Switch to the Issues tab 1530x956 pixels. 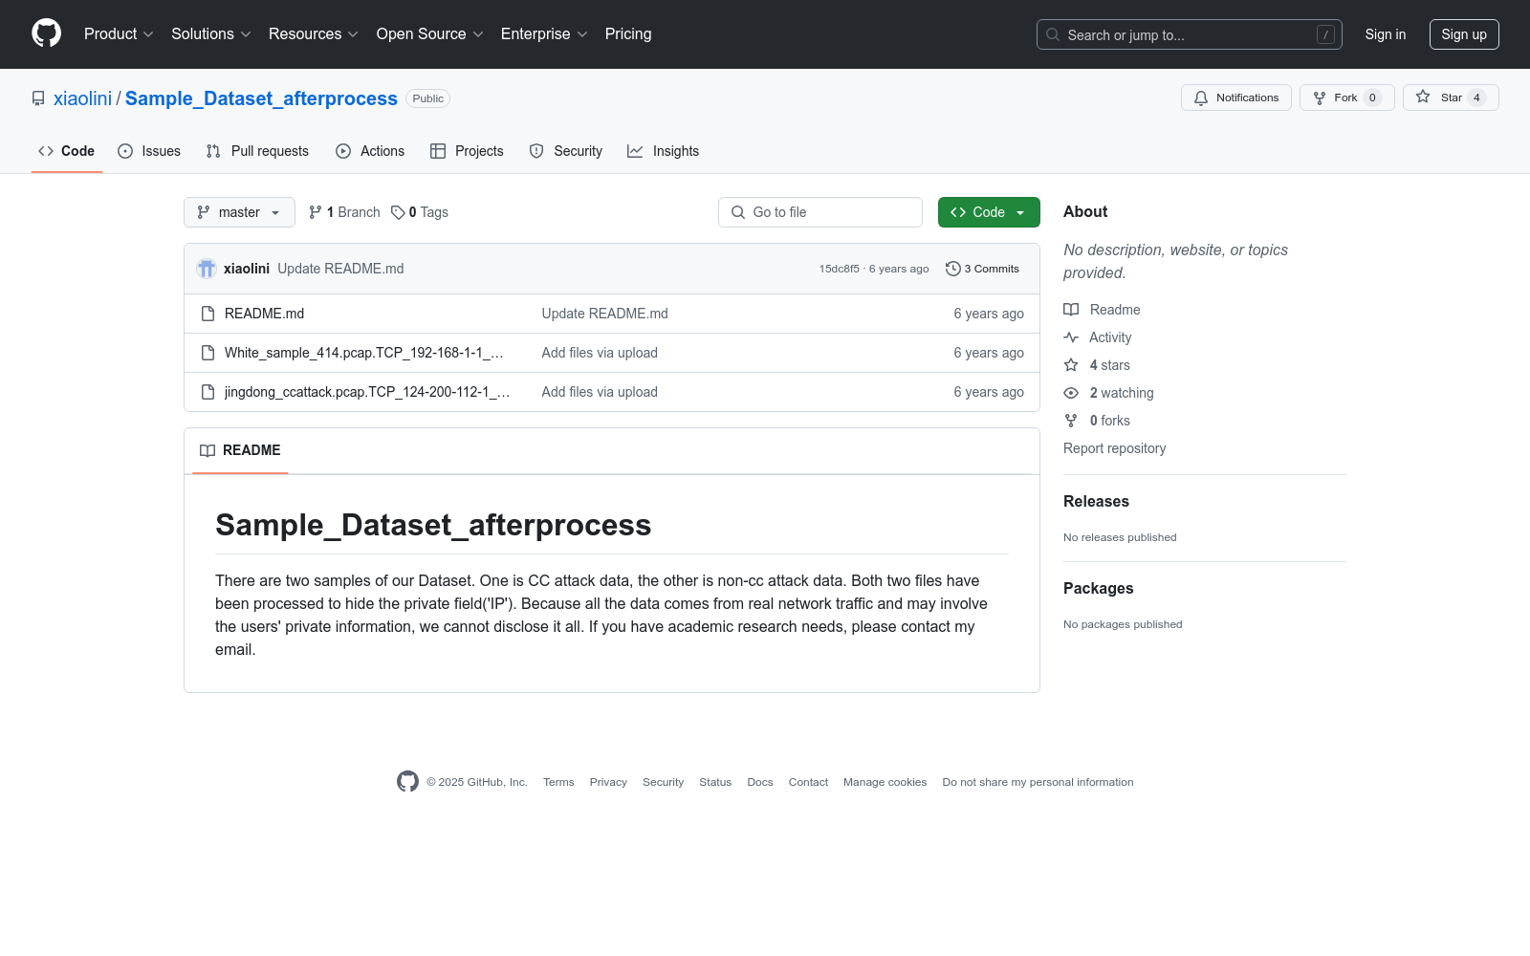tap(149, 151)
